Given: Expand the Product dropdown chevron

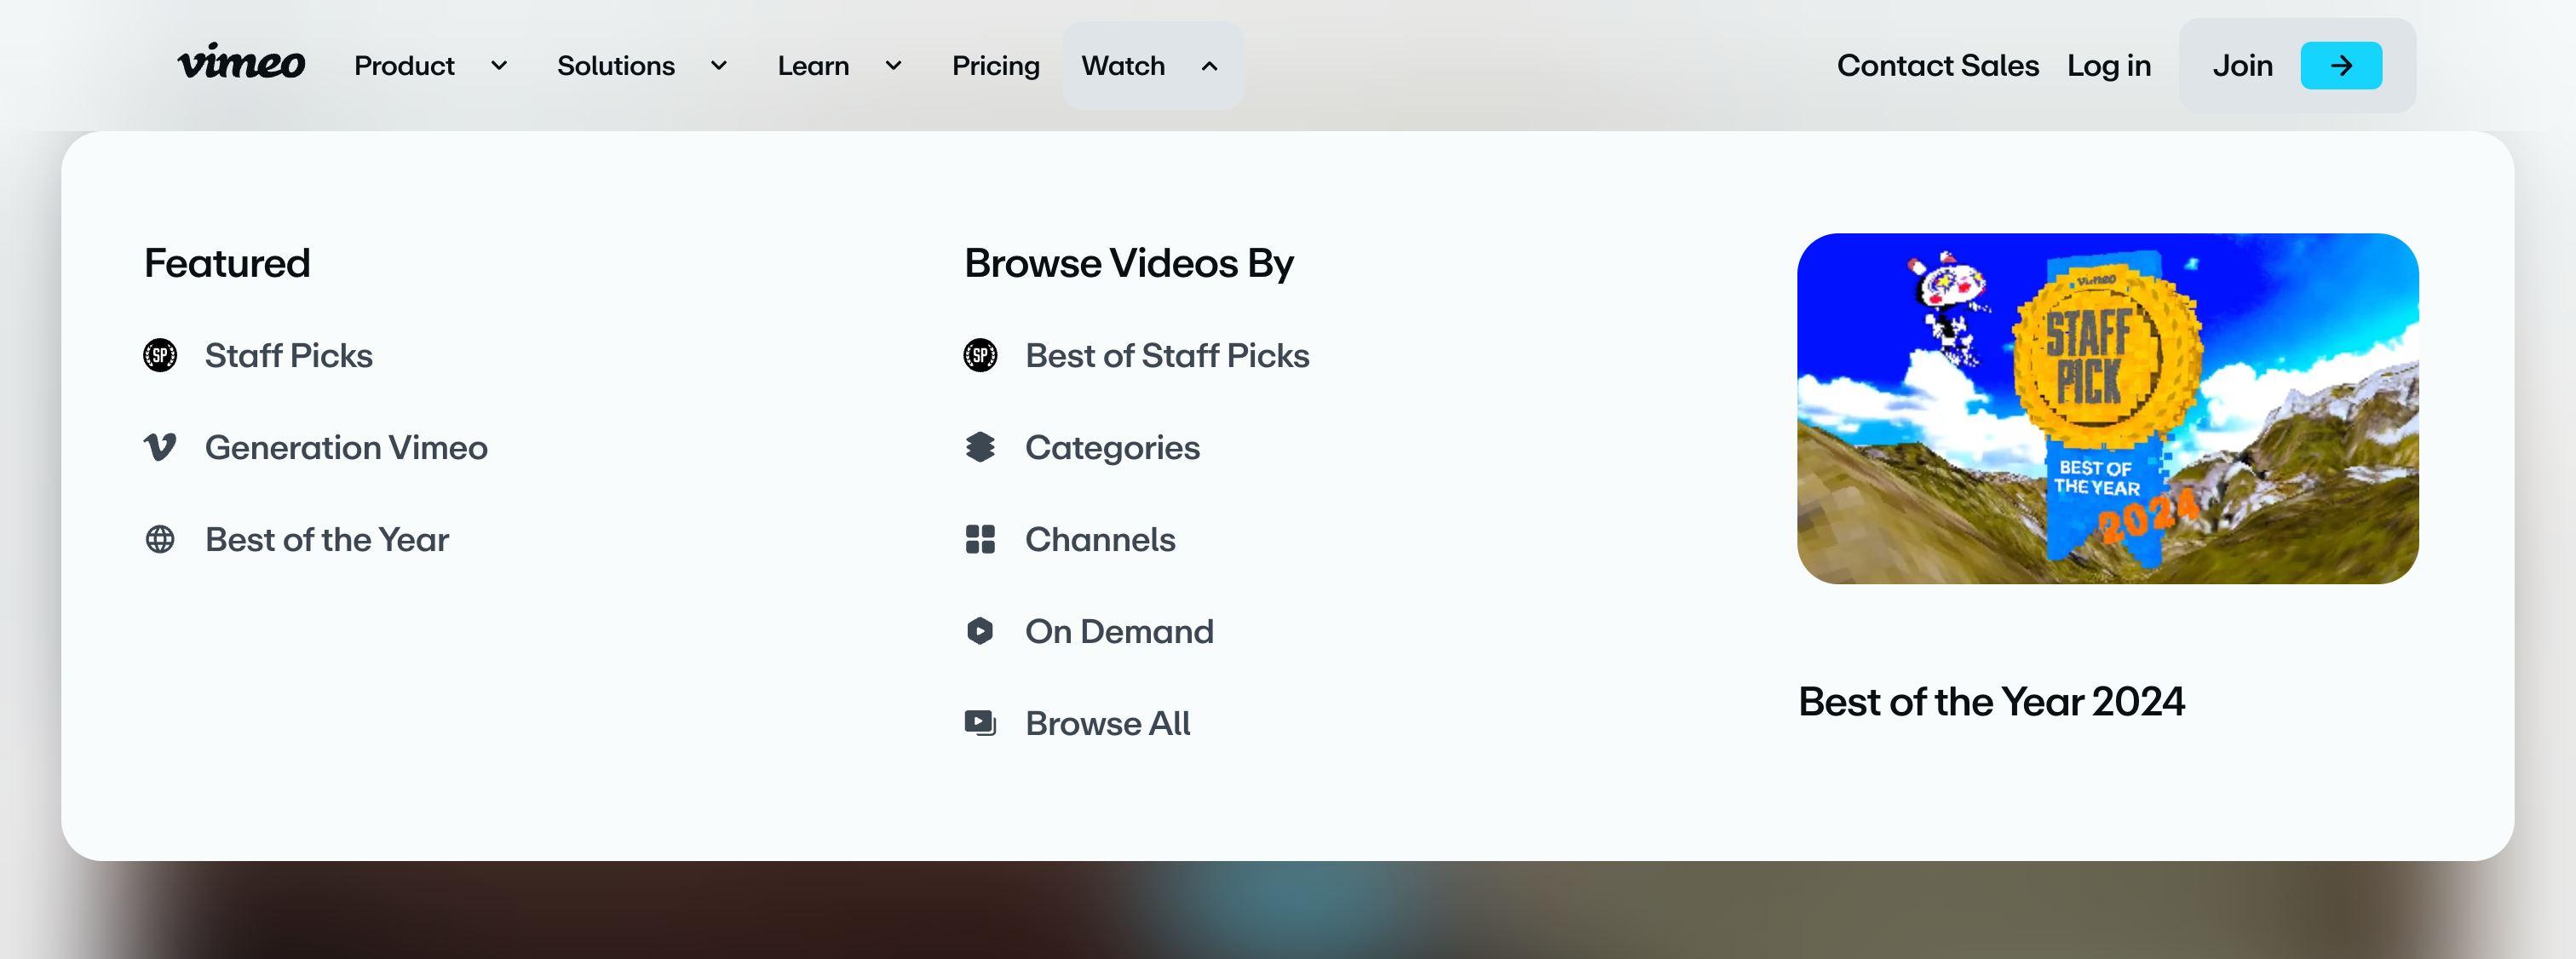Looking at the screenshot, I should [499, 66].
